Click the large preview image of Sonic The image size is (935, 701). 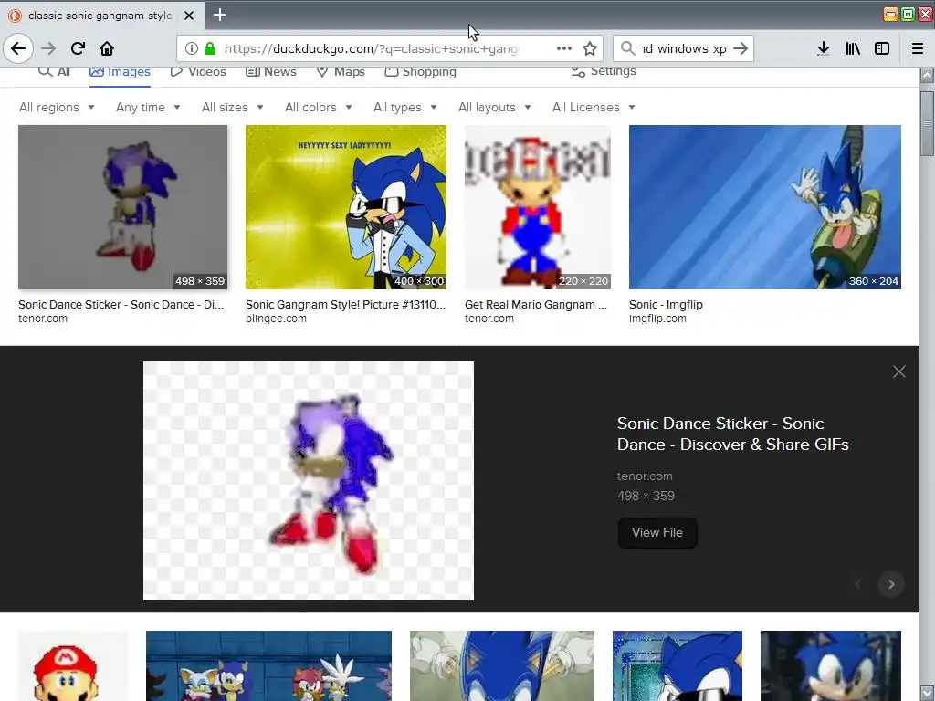tap(309, 480)
